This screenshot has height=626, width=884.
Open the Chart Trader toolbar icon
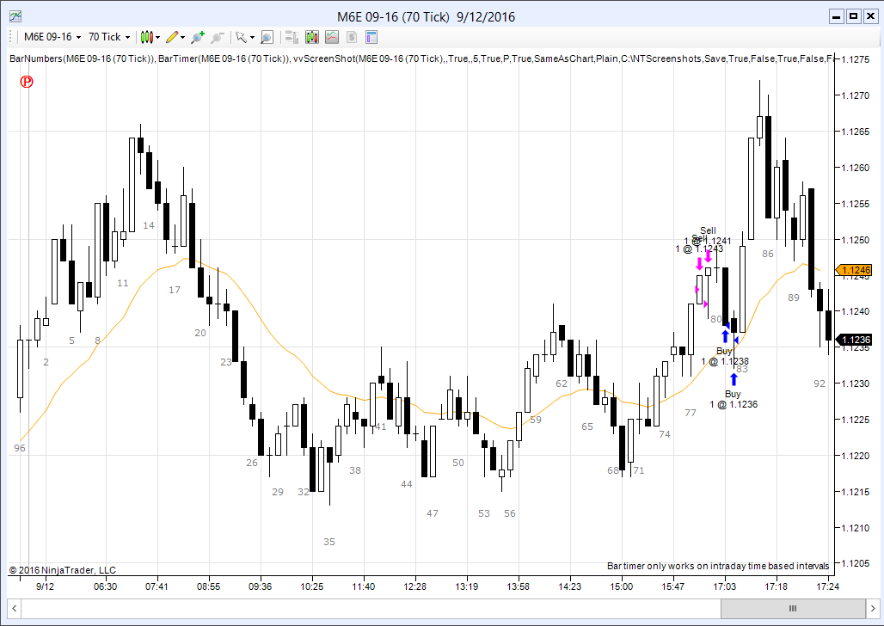click(x=292, y=37)
